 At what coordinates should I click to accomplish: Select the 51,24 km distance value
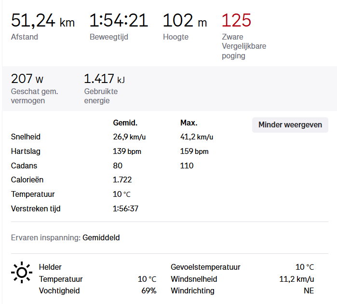tap(42, 21)
